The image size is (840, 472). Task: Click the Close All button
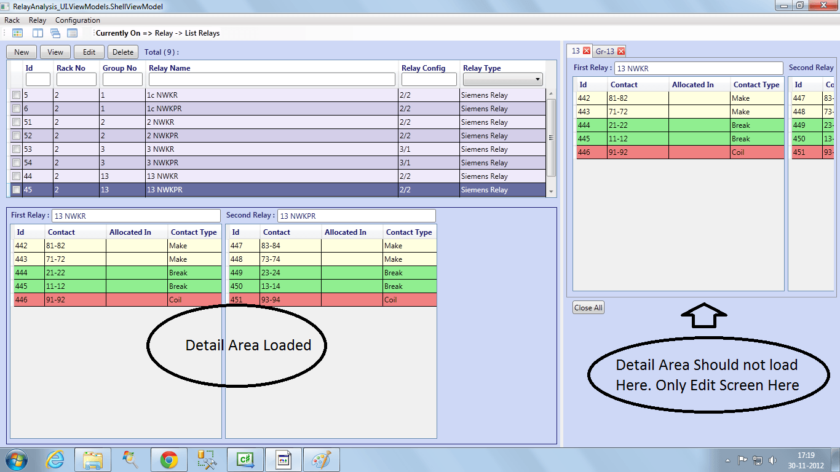coord(588,308)
